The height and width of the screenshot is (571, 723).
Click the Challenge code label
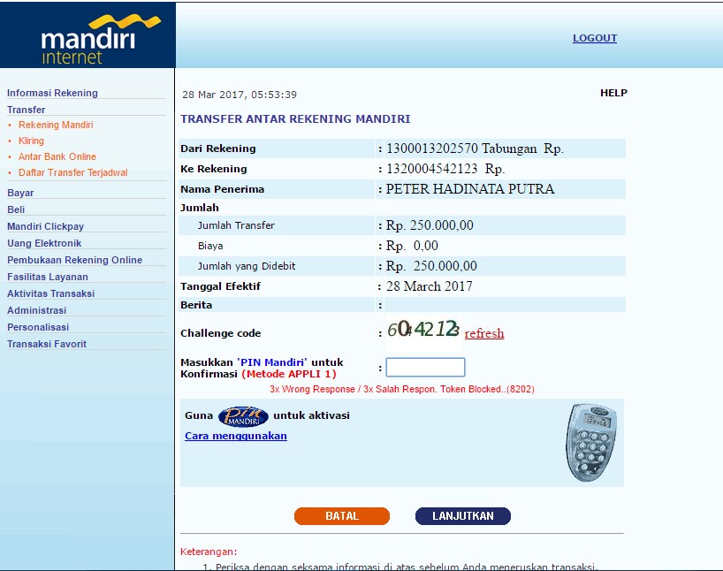pos(221,333)
